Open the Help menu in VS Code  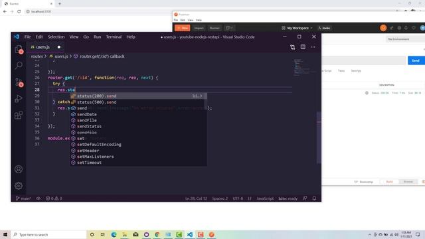(x=131, y=37)
